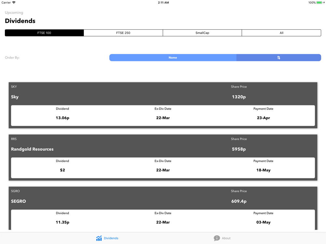Click the Ex-Div Date label on Randgold card
The image size is (326, 244).
[163, 161]
